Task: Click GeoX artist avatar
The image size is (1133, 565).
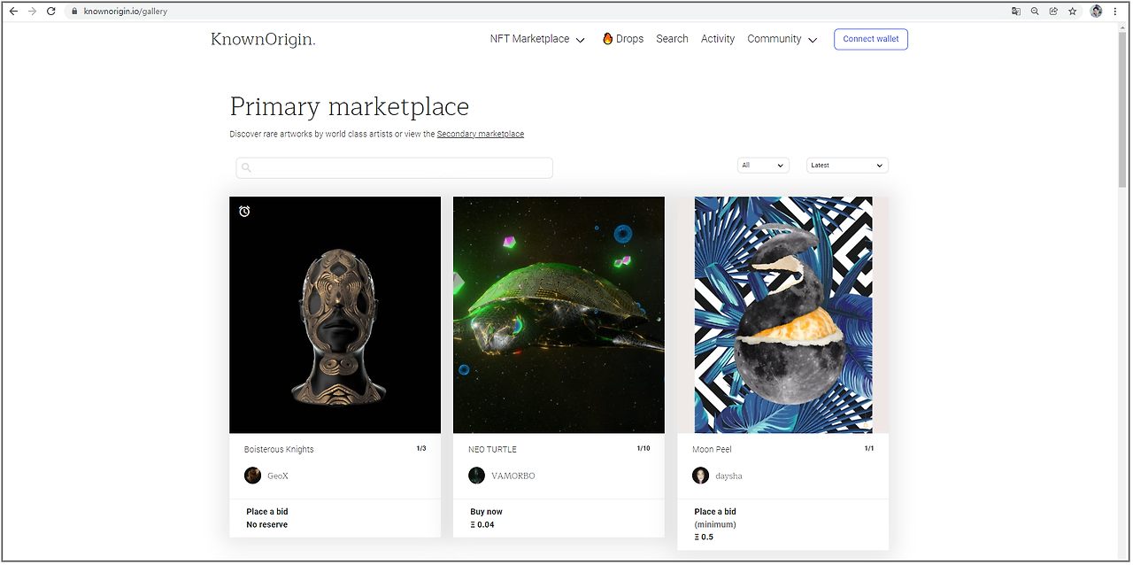Action: [253, 476]
